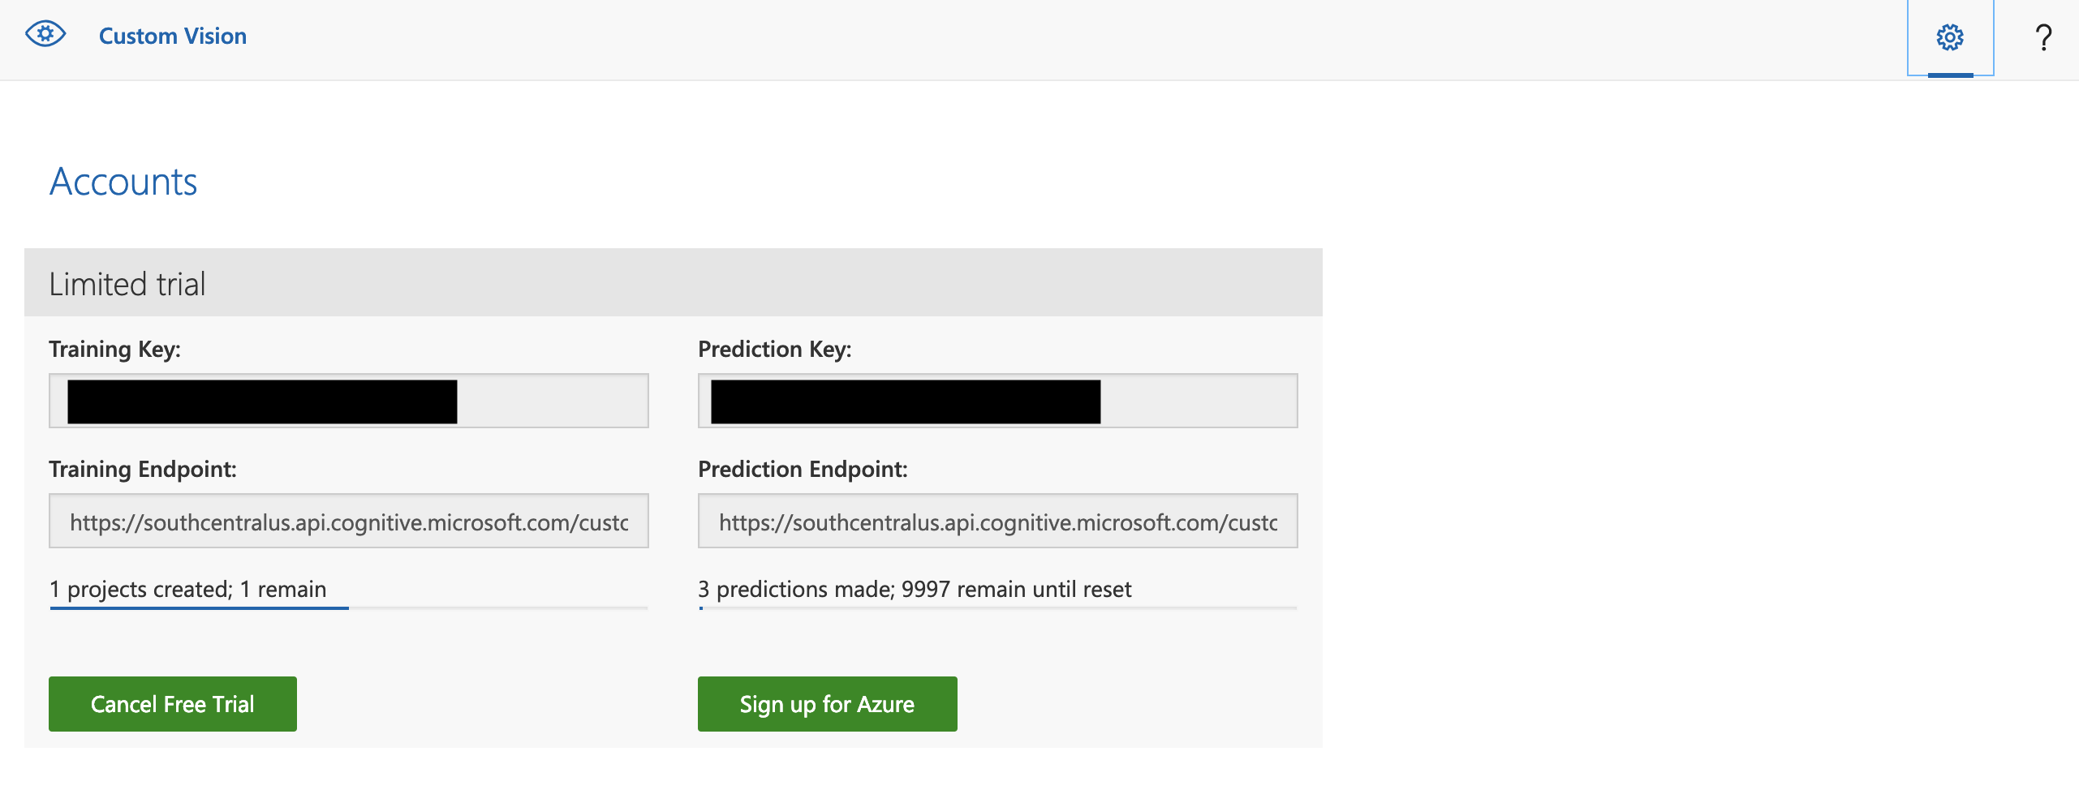Click the '1 projects created; 1 remain' text
Screen dimensions: 2079x790
click(x=187, y=589)
